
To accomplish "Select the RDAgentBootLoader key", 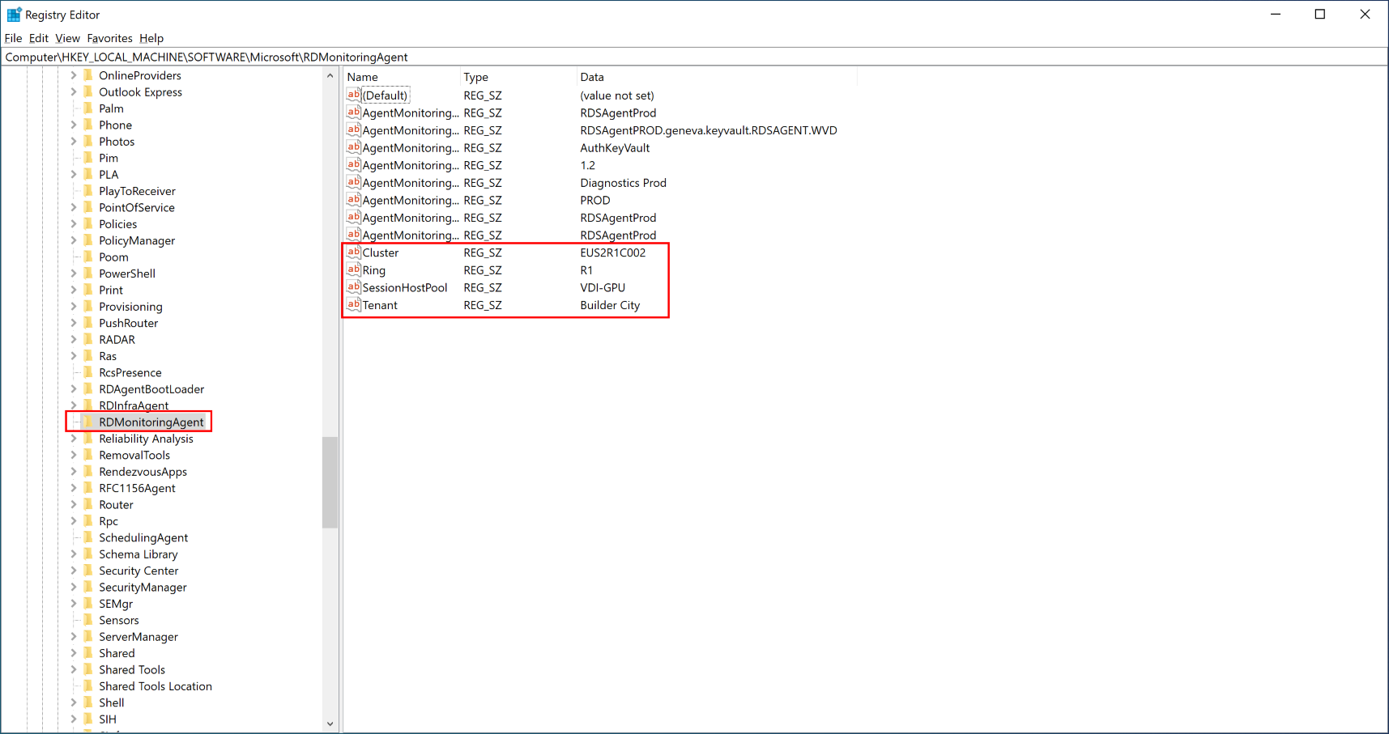I will (x=151, y=389).
